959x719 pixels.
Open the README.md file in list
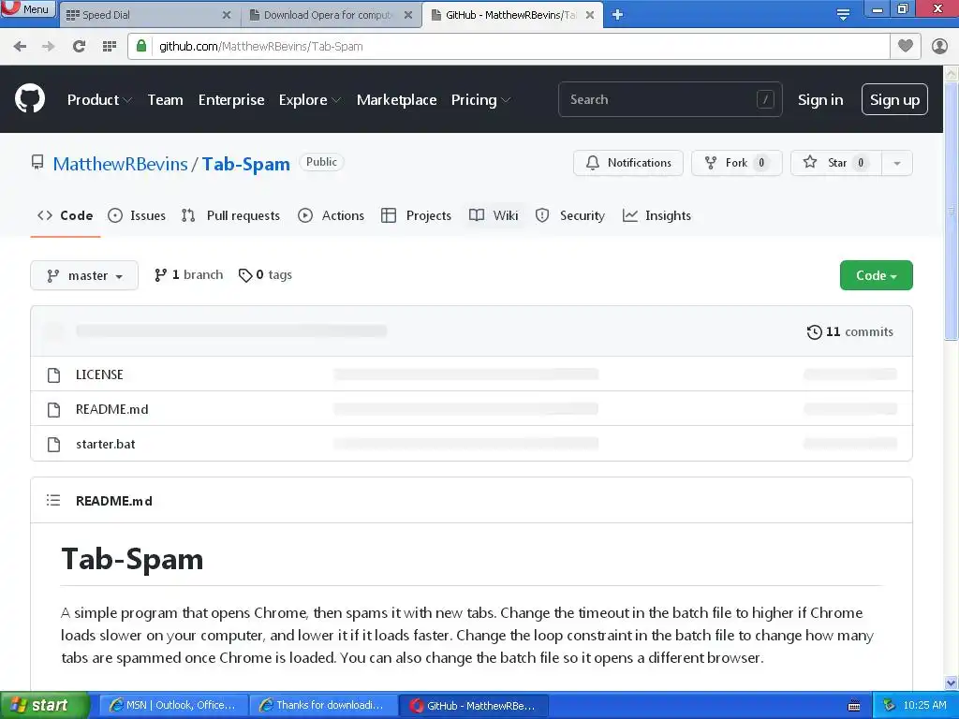tap(112, 409)
